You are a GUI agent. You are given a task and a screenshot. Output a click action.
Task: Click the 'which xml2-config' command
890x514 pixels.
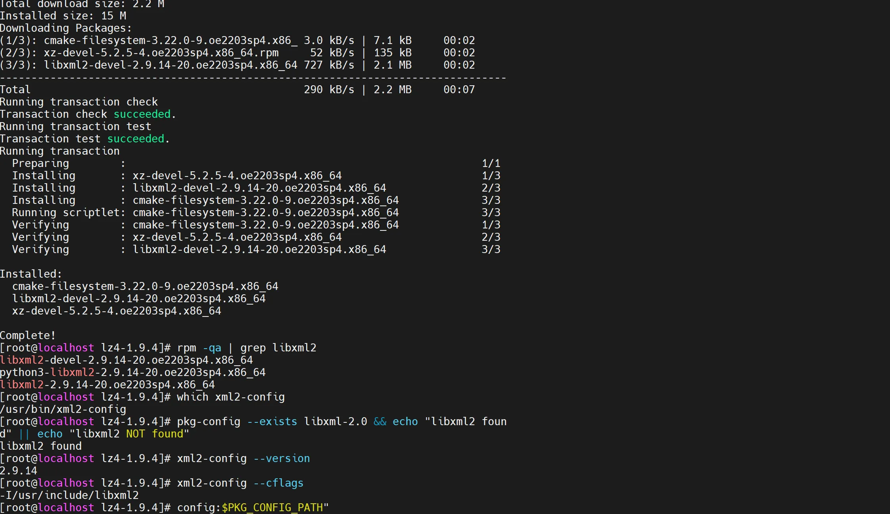coord(231,397)
